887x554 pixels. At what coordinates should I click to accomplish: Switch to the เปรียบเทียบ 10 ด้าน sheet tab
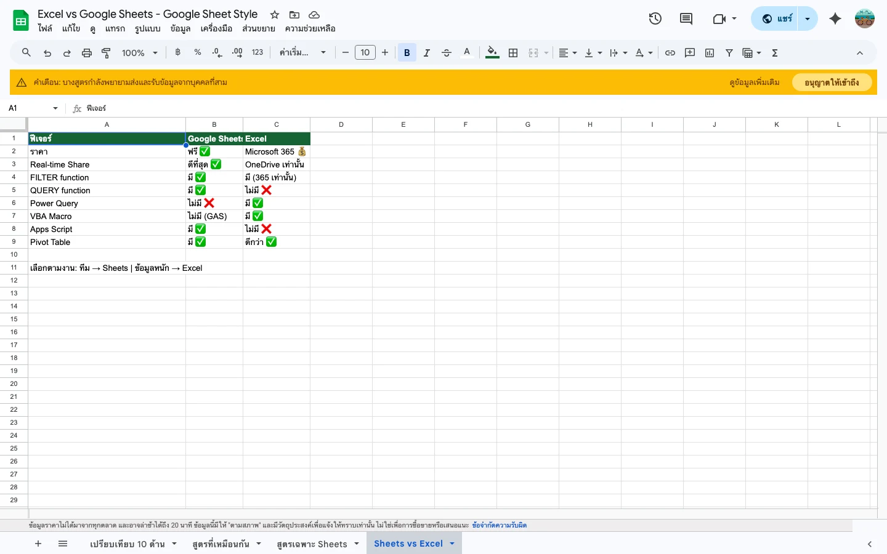(x=128, y=544)
